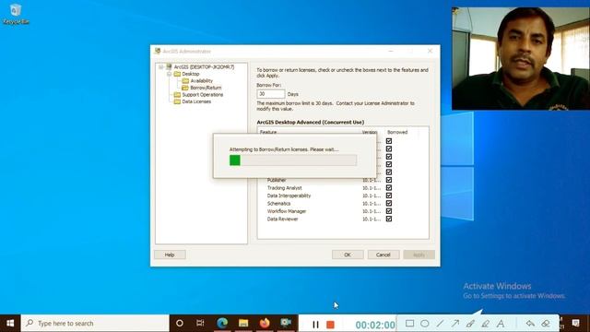Select the Borrow/Return tree item label
Viewport: 590px width, 332px height.
(206, 88)
